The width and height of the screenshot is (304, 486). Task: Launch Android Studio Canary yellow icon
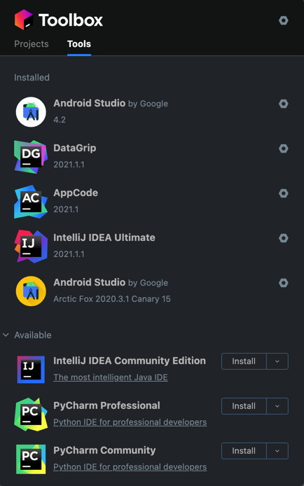[x=31, y=291]
